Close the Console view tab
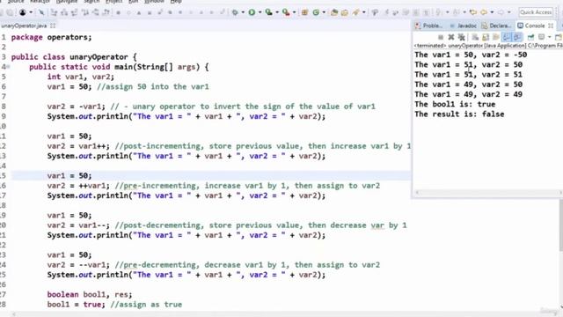 [551, 26]
